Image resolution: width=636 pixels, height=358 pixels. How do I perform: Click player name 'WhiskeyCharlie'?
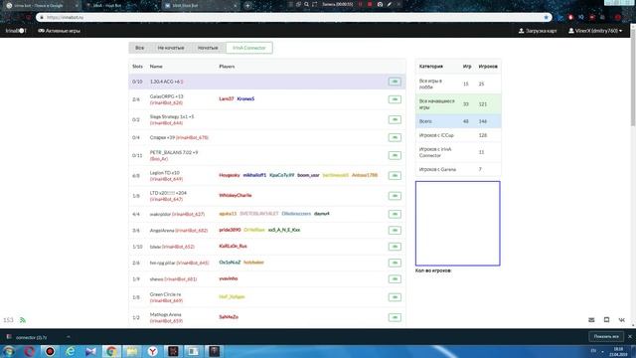[236, 195]
